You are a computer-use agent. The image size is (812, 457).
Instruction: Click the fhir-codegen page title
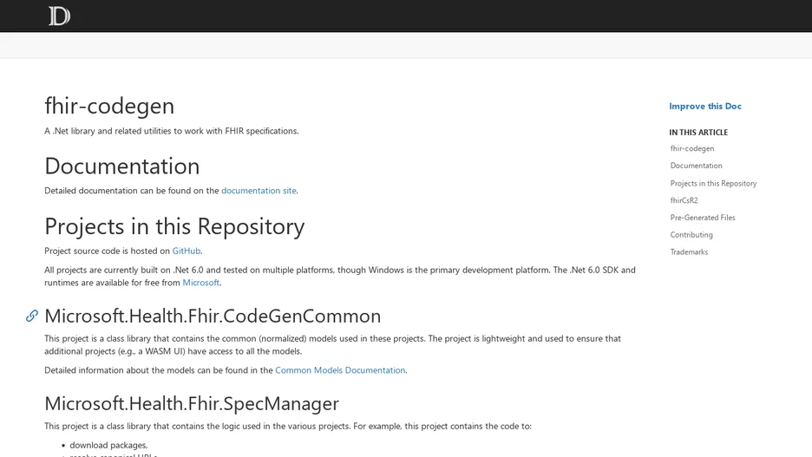pyautogui.click(x=109, y=106)
